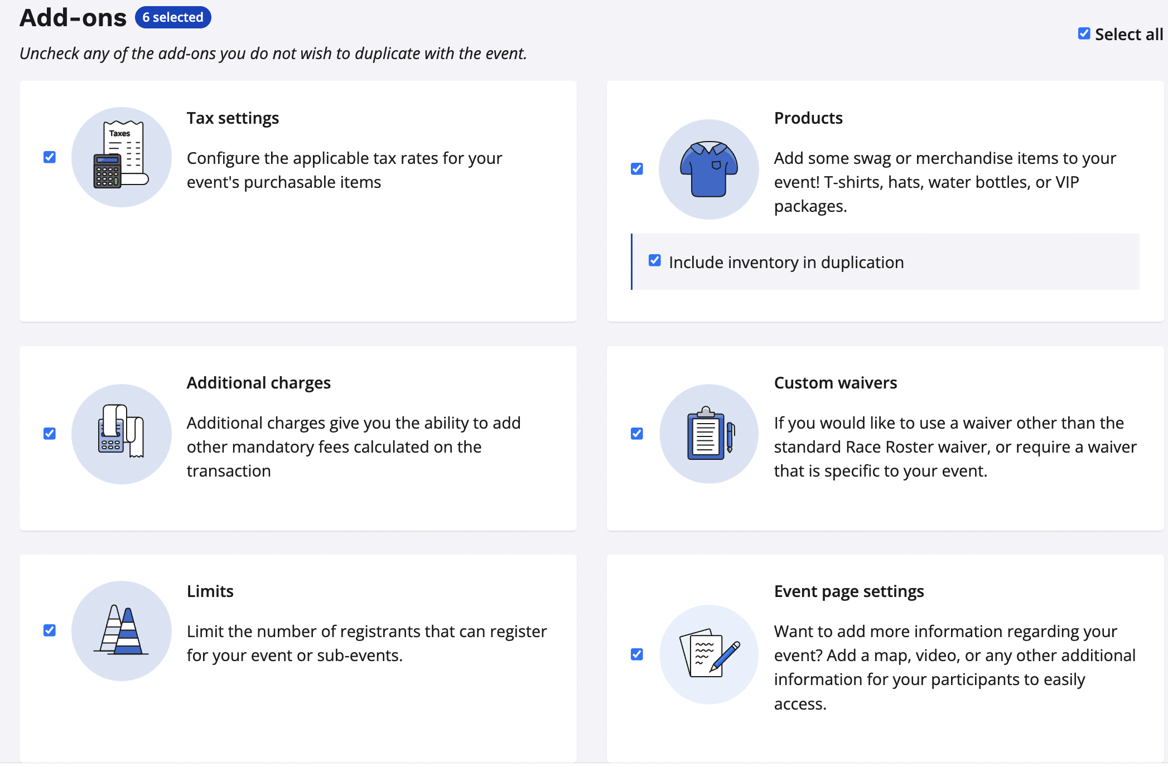Click the Tax settings heading

tap(233, 118)
